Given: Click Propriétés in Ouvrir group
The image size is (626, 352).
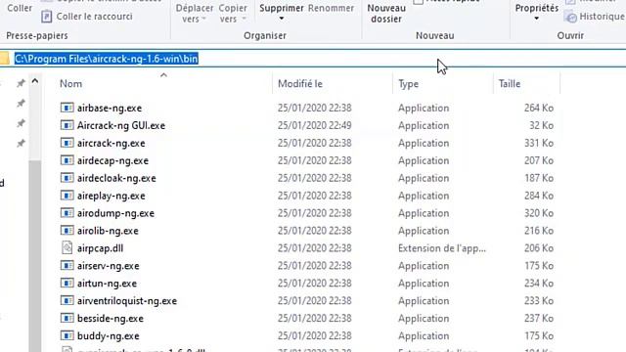Looking at the screenshot, I should [537, 8].
